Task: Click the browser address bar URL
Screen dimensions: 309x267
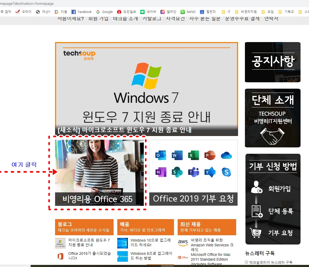Action: 27,3
